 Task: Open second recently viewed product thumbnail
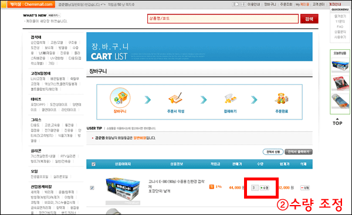coord(340,83)
